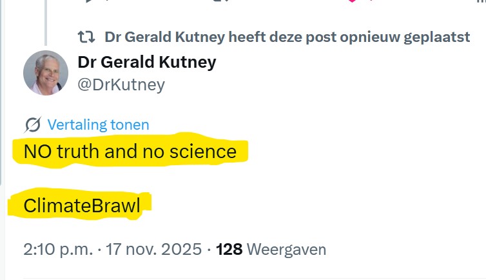Visit the @DrKutney handle link
Viewport: 486px width, 280px height.
[x=121, y=85]
